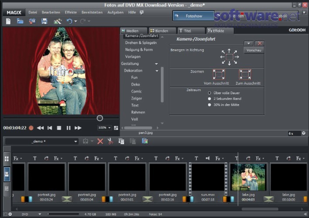
Task: Collapse the Dekoration category
Action: coord(157,71)
